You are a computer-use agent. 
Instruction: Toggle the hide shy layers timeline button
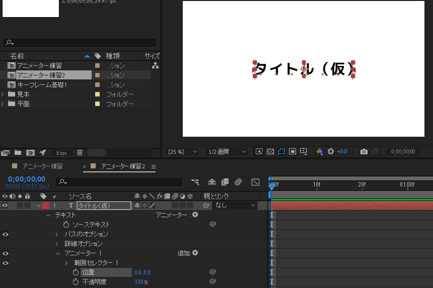[x=212, y=182]
